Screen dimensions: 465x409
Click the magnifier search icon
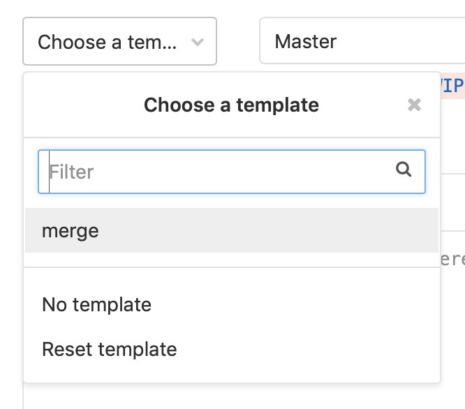[404, 170]
